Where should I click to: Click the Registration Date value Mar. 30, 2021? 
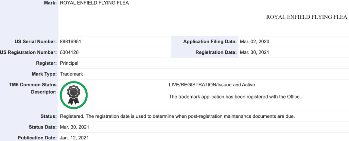pyautogui.click(x=255, y=52)
